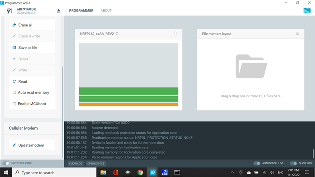Click the OneDrive cloud tray icon

(x=249, y=172)
